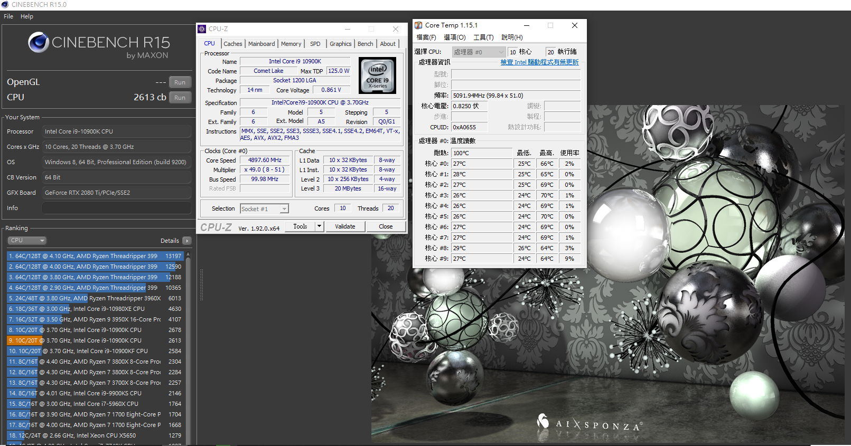Select ranking entry 6 Core i9-10980XE
This screenshot has width=851, height=446.
point(95,309)
